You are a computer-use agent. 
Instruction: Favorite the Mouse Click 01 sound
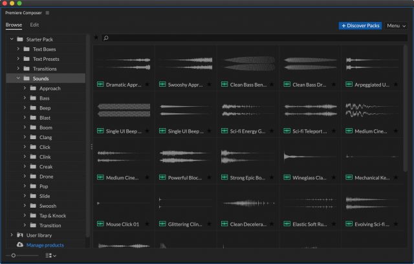(147, 224)
